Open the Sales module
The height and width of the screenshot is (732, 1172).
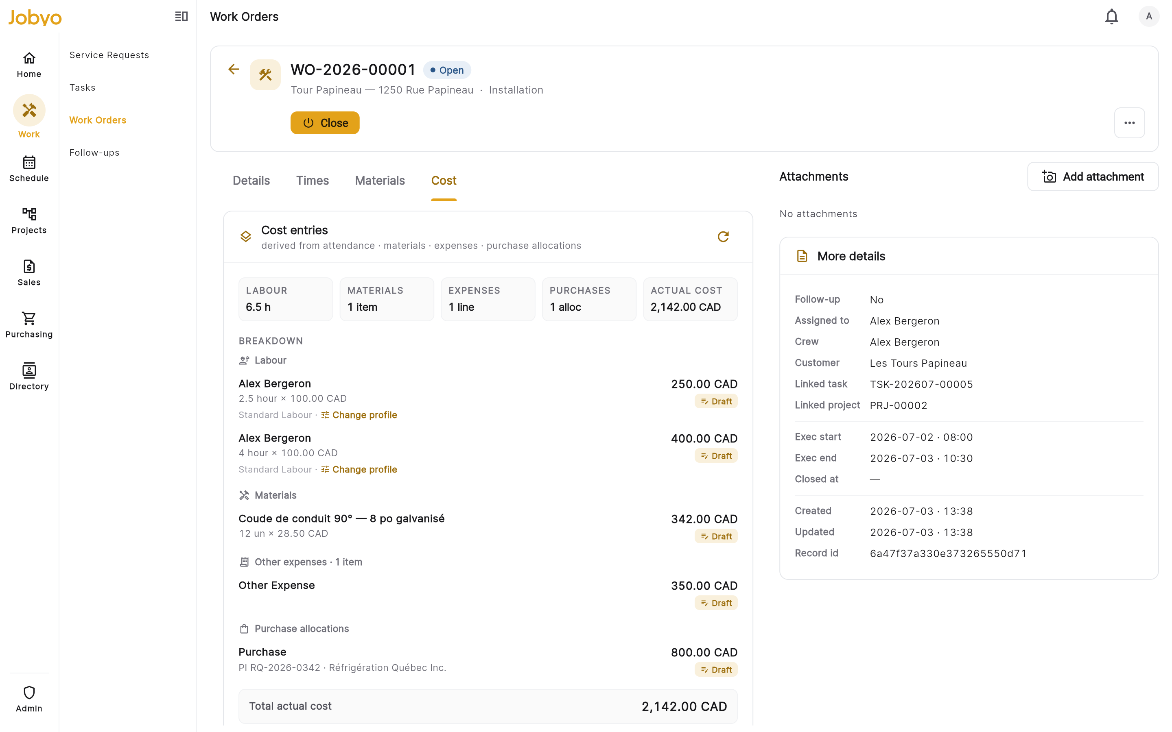point(29,273)
